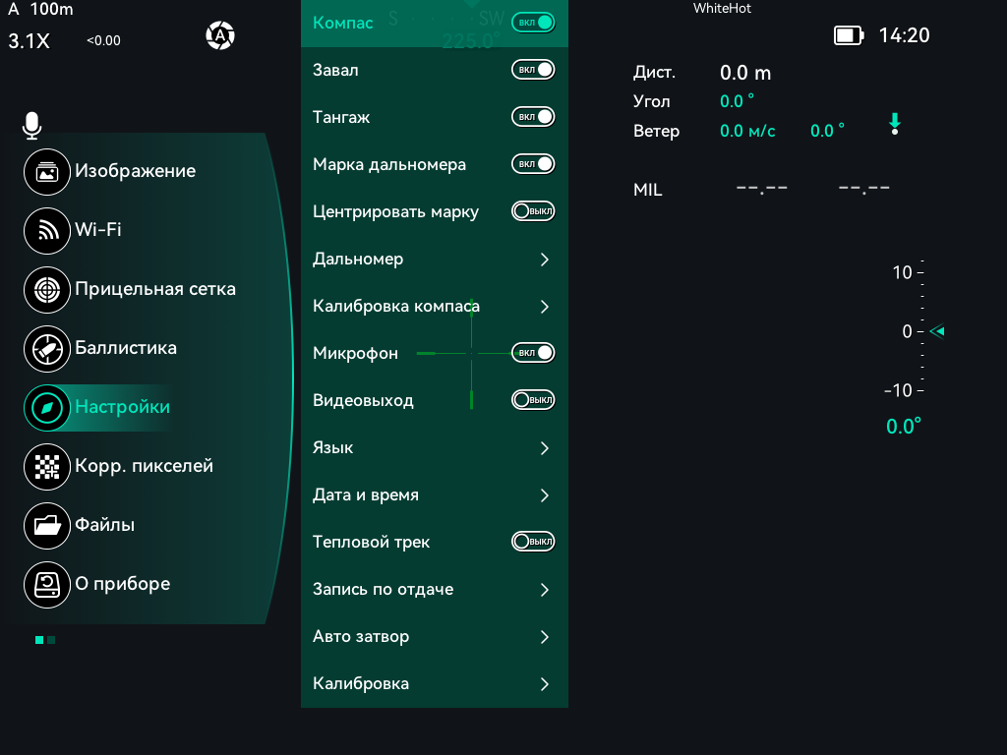1007x755 pixels.
Task: Click the WhiteHot palette label
Action: (x=722, y=8)
